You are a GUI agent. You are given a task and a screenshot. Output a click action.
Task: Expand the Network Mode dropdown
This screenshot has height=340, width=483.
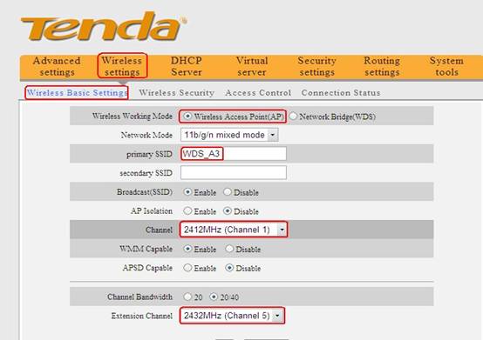point(229,135)
